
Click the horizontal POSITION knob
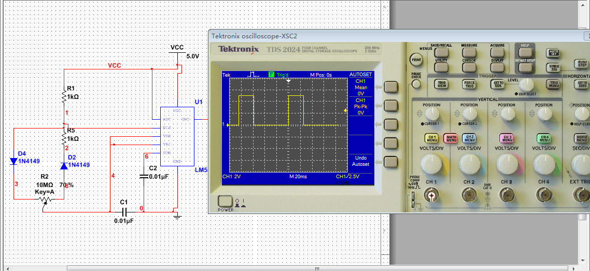click(x=582, y=113)
